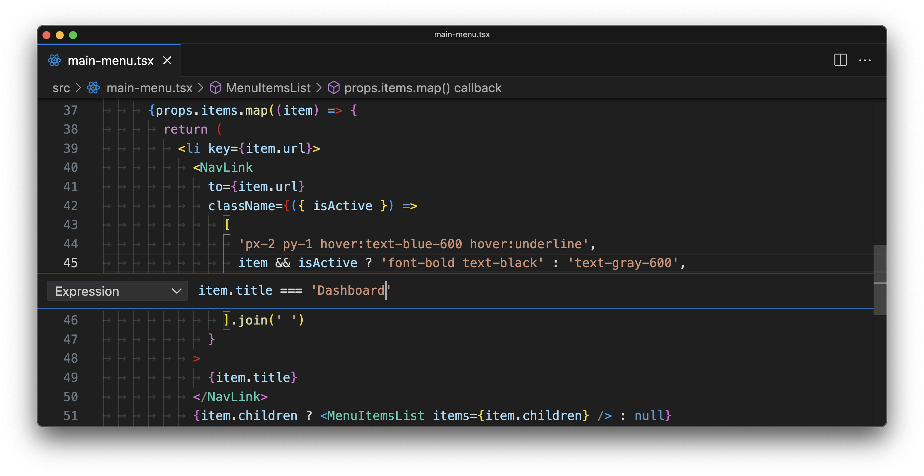Screen dimensions: 924x476
Task: Select the main-menu.tsx editor tab
Action: coord(109,61)
